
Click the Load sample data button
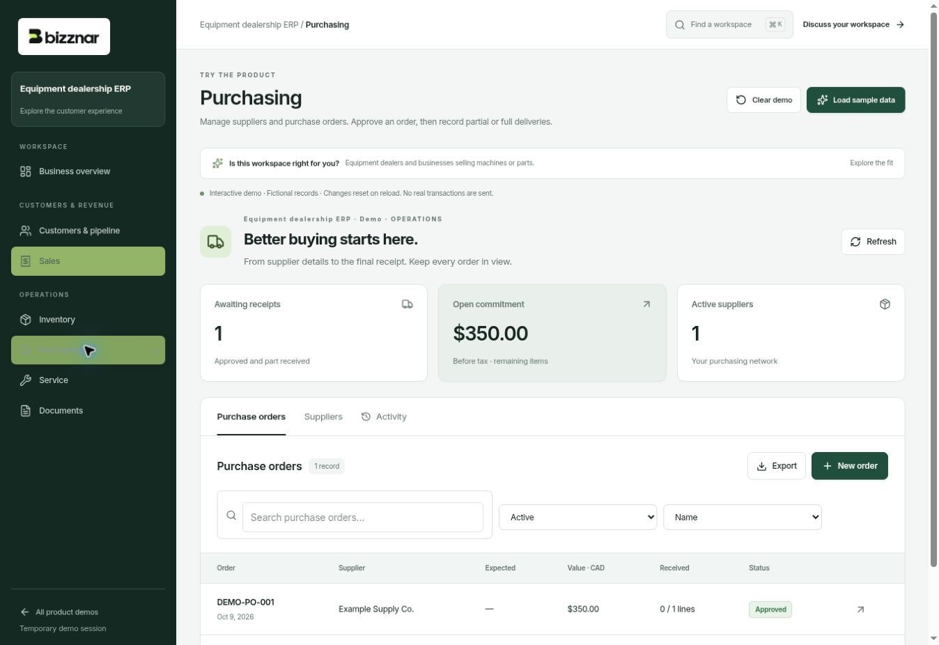pos(855,100)
